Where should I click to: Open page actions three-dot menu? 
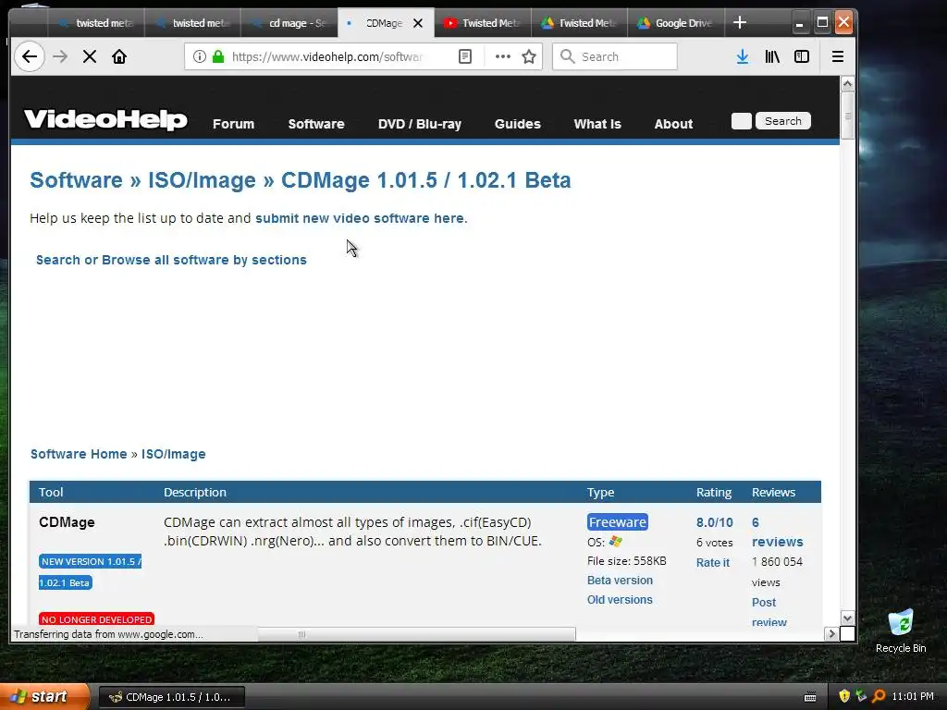pos(502,56)
